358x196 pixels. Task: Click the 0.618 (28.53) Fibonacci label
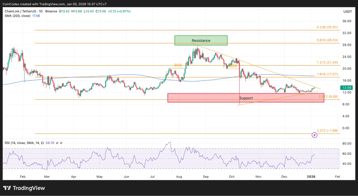(x=327, y=40)
